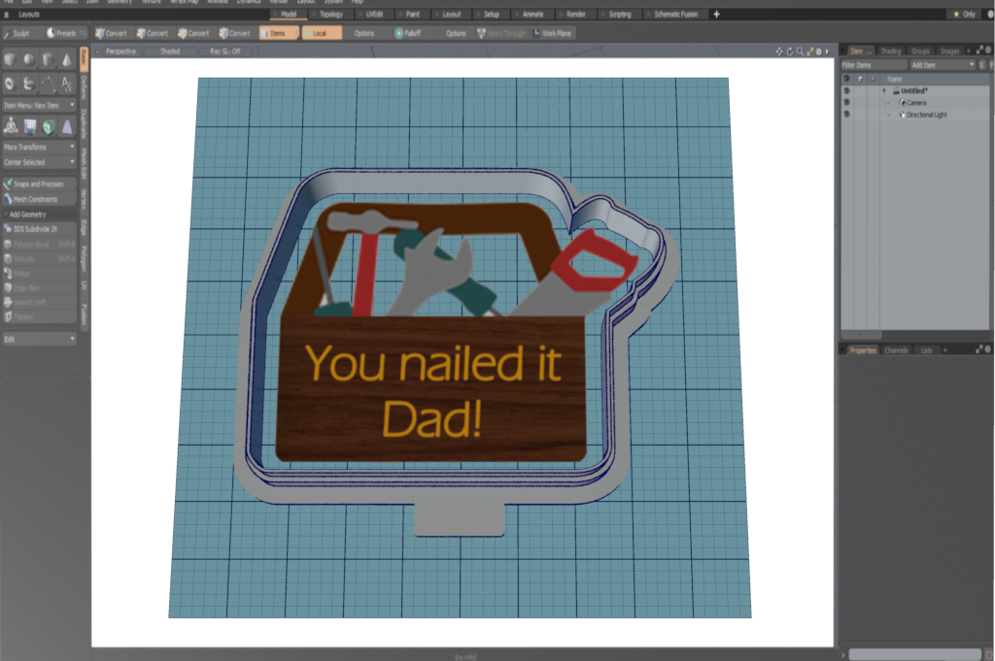This screenshot has height=661, width=995.
Task: Select the Sphere primitive tool
Action: point(28,60)
